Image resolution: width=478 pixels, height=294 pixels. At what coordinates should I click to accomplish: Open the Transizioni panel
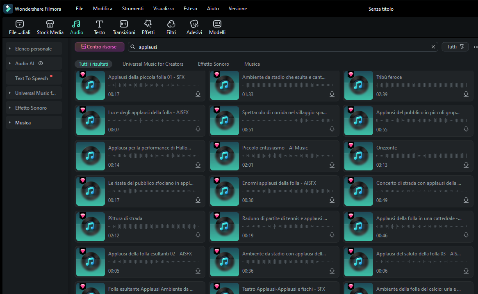[x=124, y=27]
